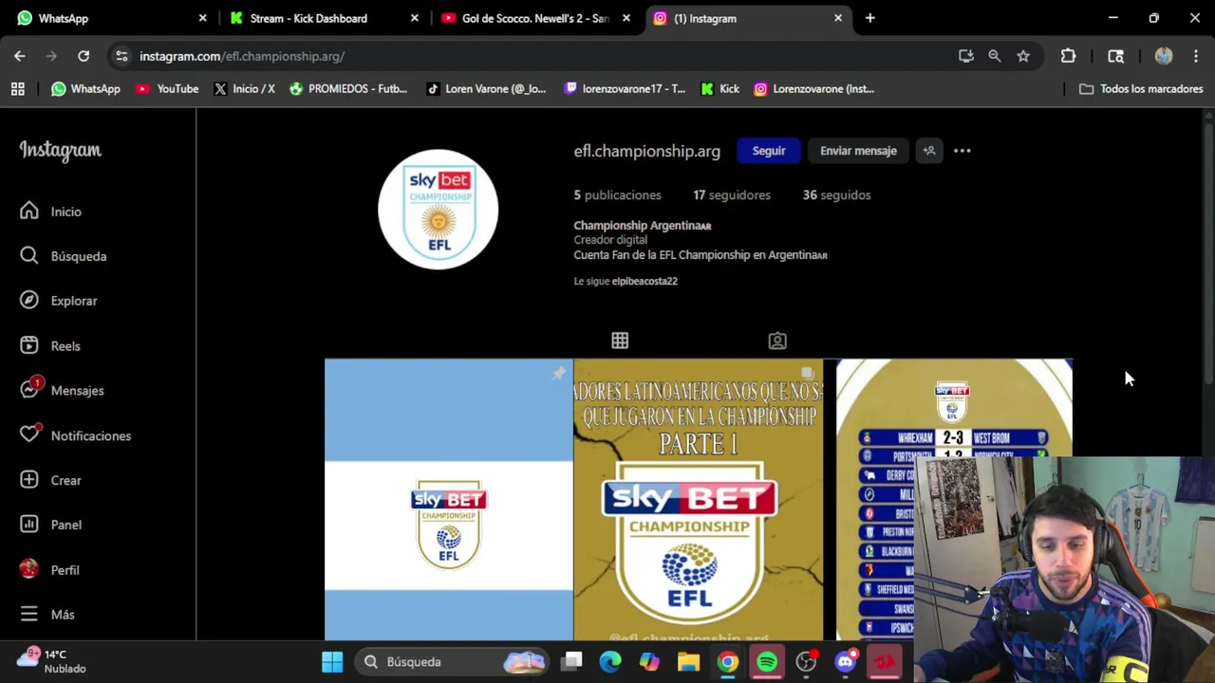
Task: Click the Instagram logo
Action: point(60,151)
